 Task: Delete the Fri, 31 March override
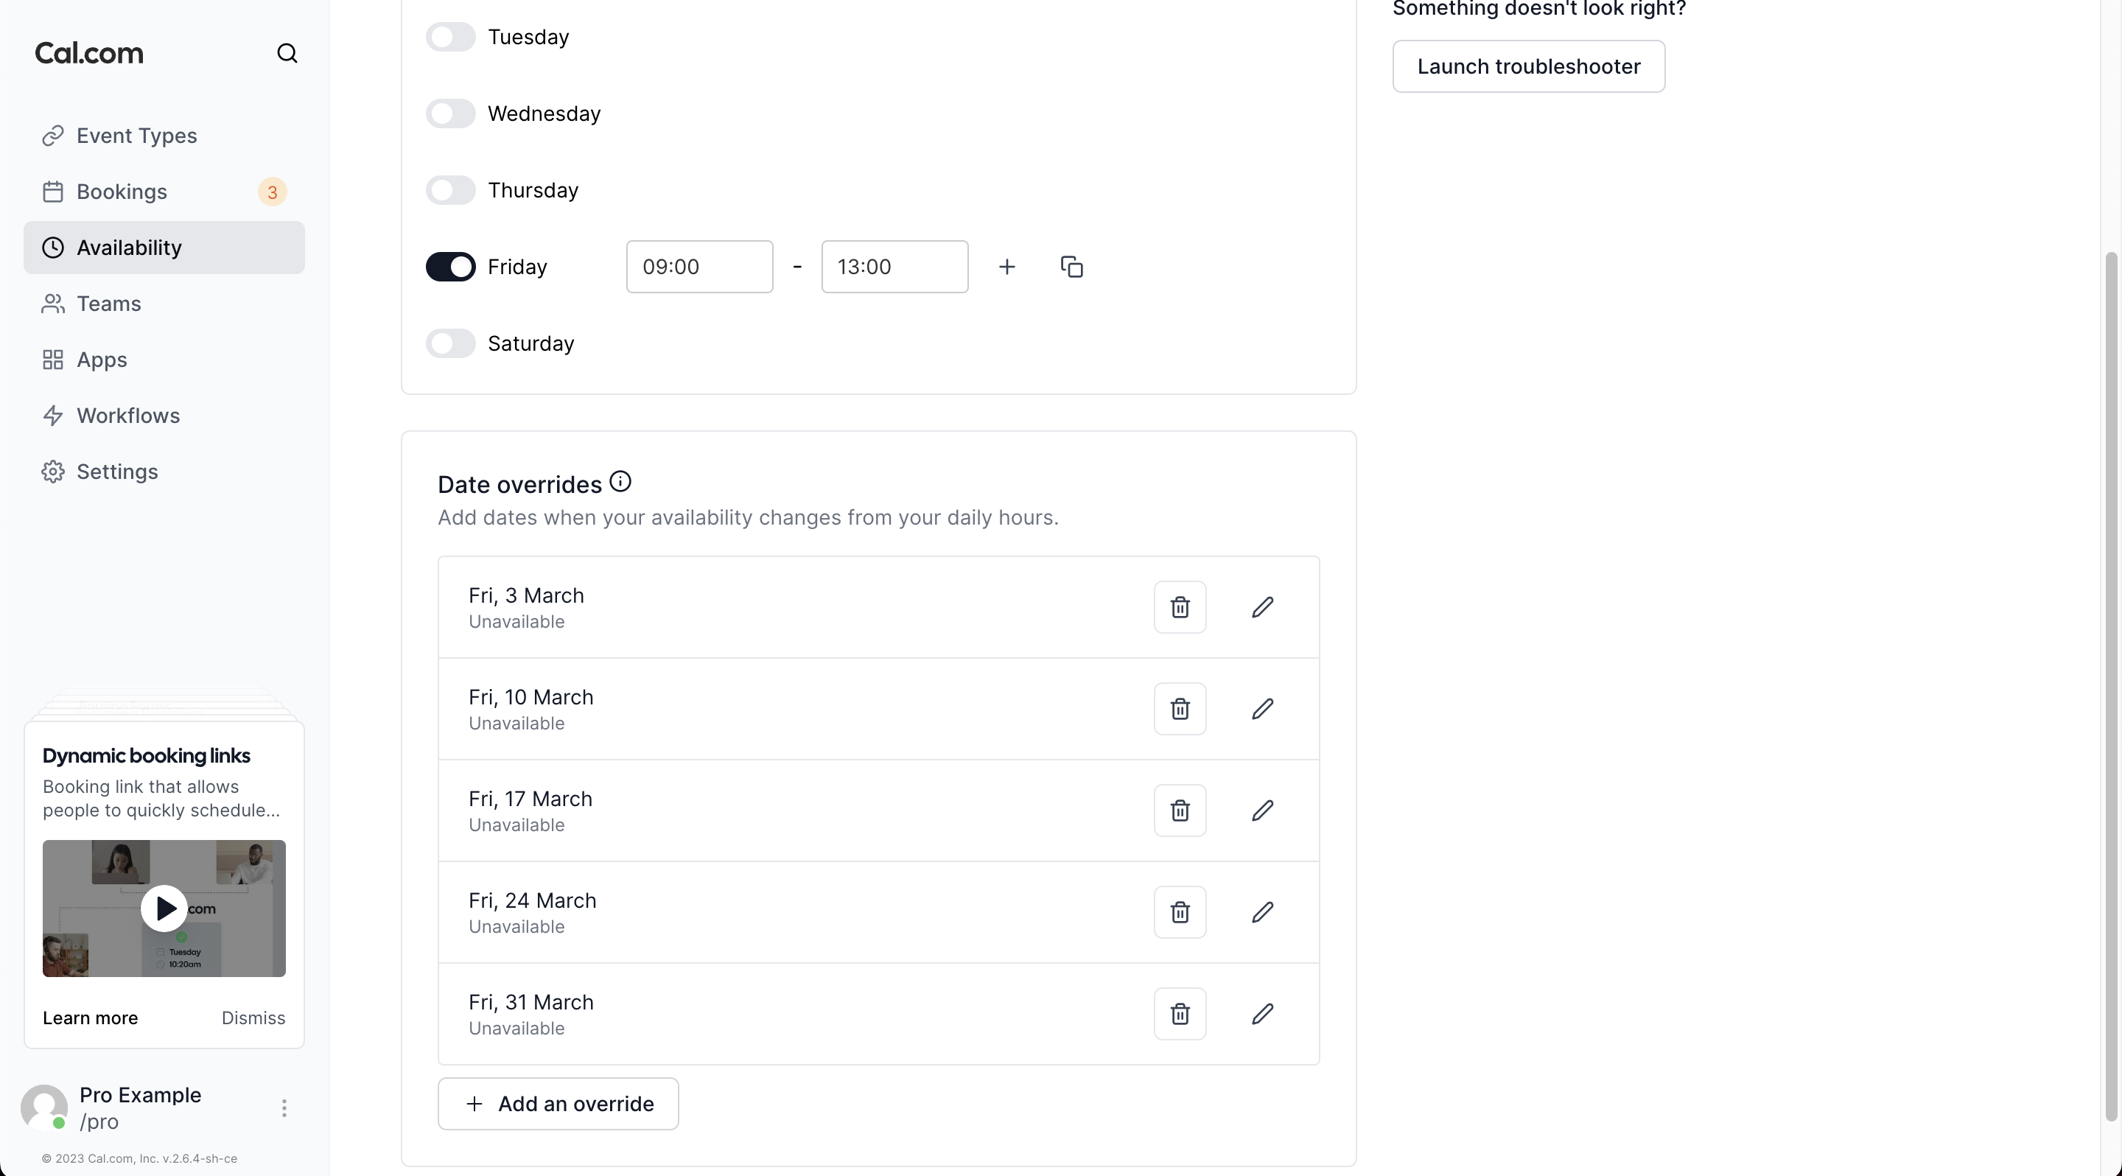(1180, 1013)
